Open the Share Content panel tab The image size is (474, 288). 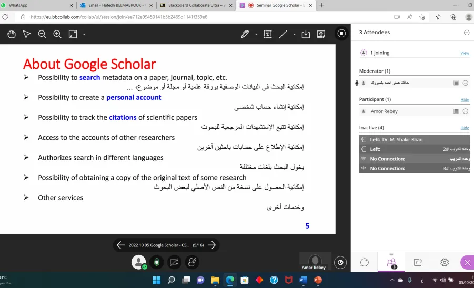[x=418, y=262]
